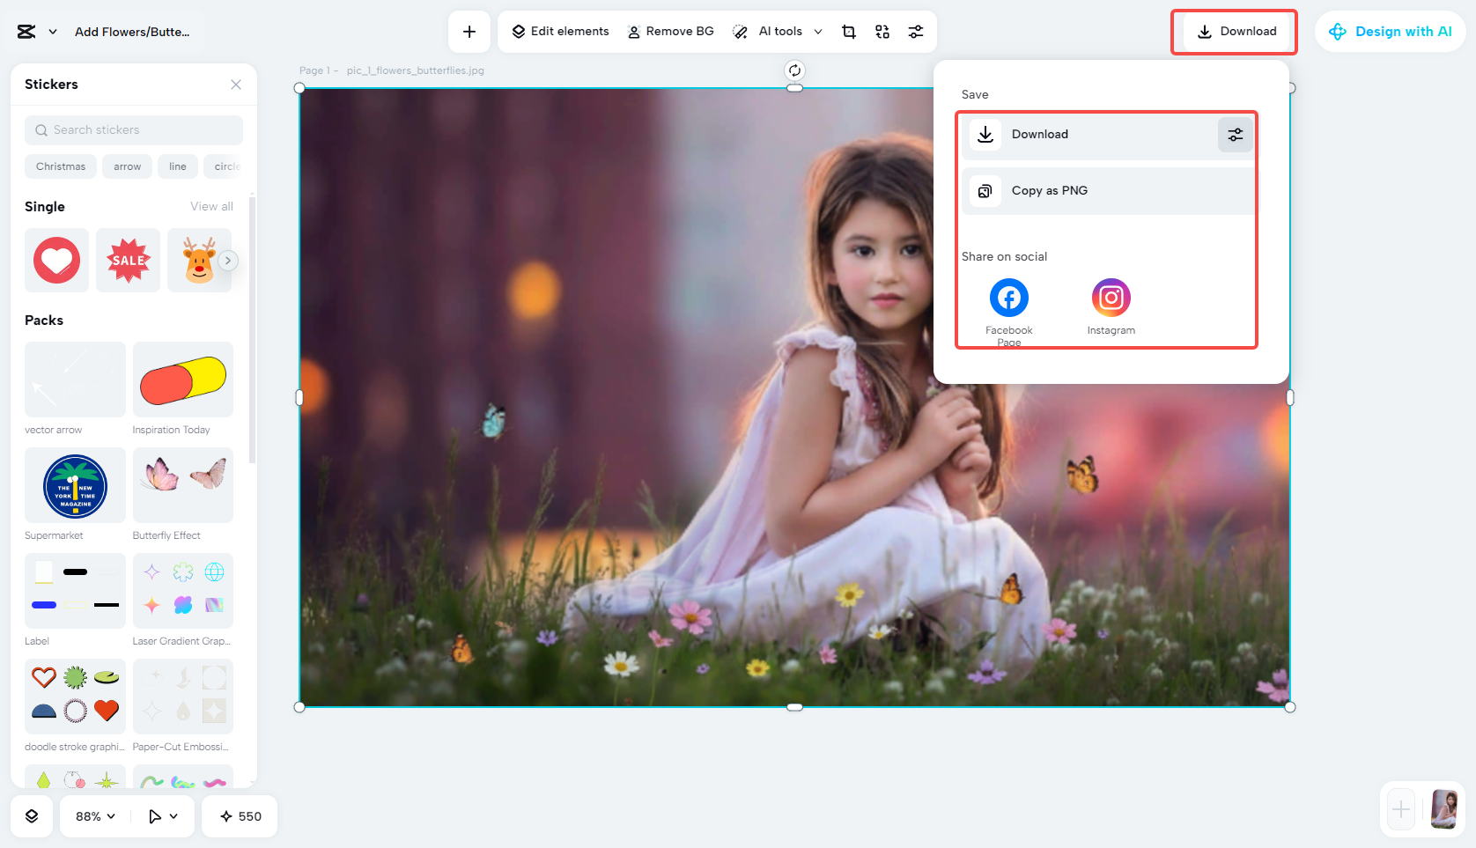Open the adjust sliders icon in toolbar

coord(916,32)
